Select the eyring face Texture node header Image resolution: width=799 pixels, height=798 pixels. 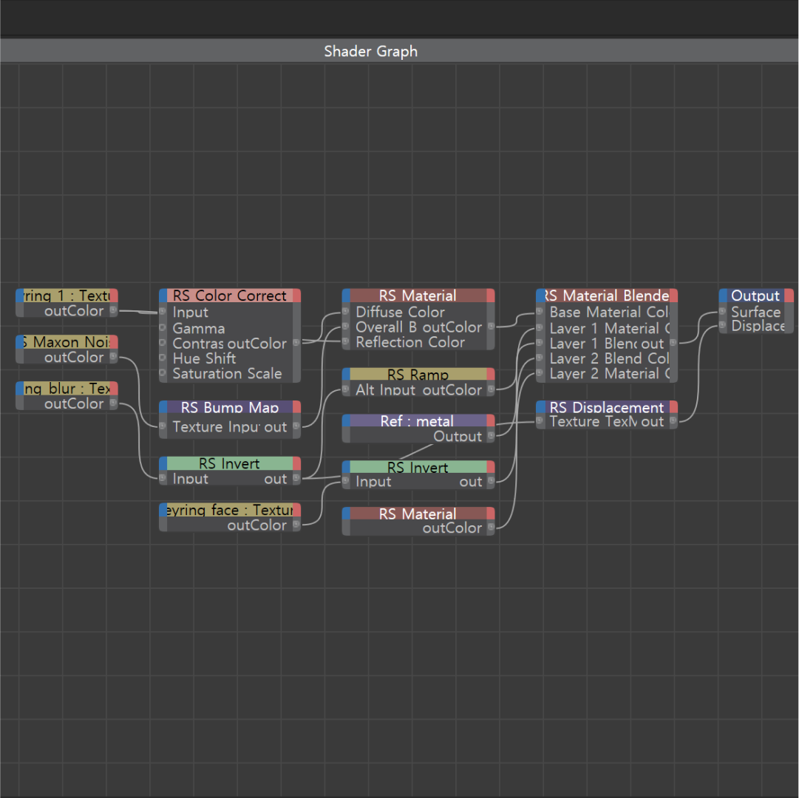coord(230,510)
